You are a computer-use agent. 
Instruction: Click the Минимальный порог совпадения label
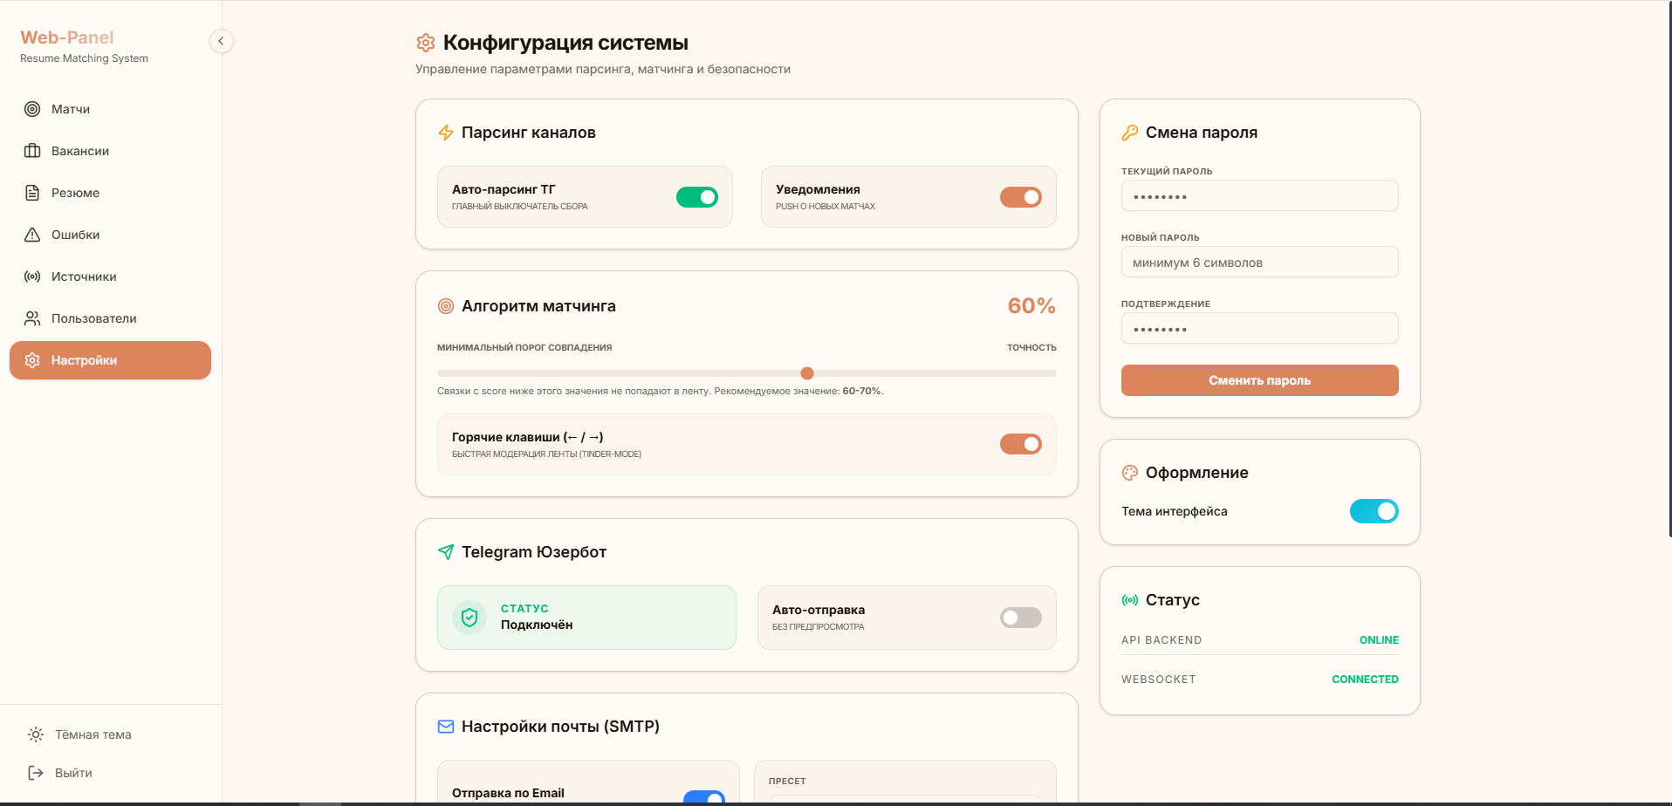(x=524, y=347)
